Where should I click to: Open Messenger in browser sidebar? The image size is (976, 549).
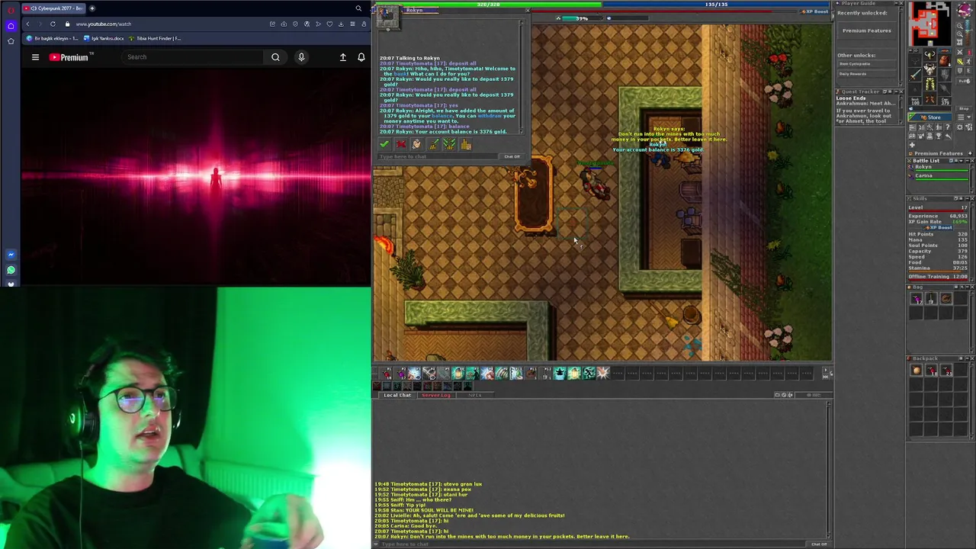tap(11, 255)
